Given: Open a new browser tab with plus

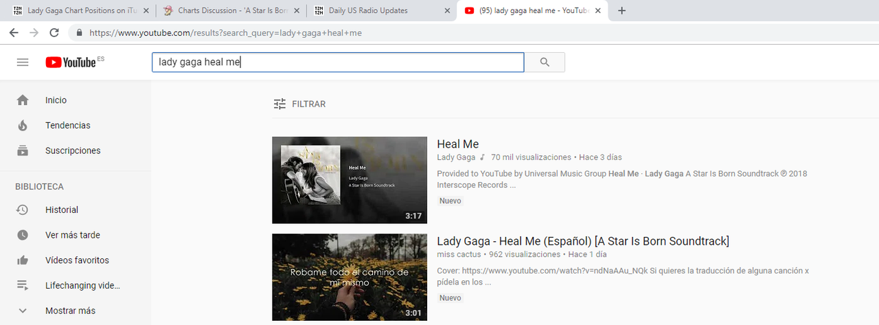Looking at the screenshot, I should tap(621, 10).
